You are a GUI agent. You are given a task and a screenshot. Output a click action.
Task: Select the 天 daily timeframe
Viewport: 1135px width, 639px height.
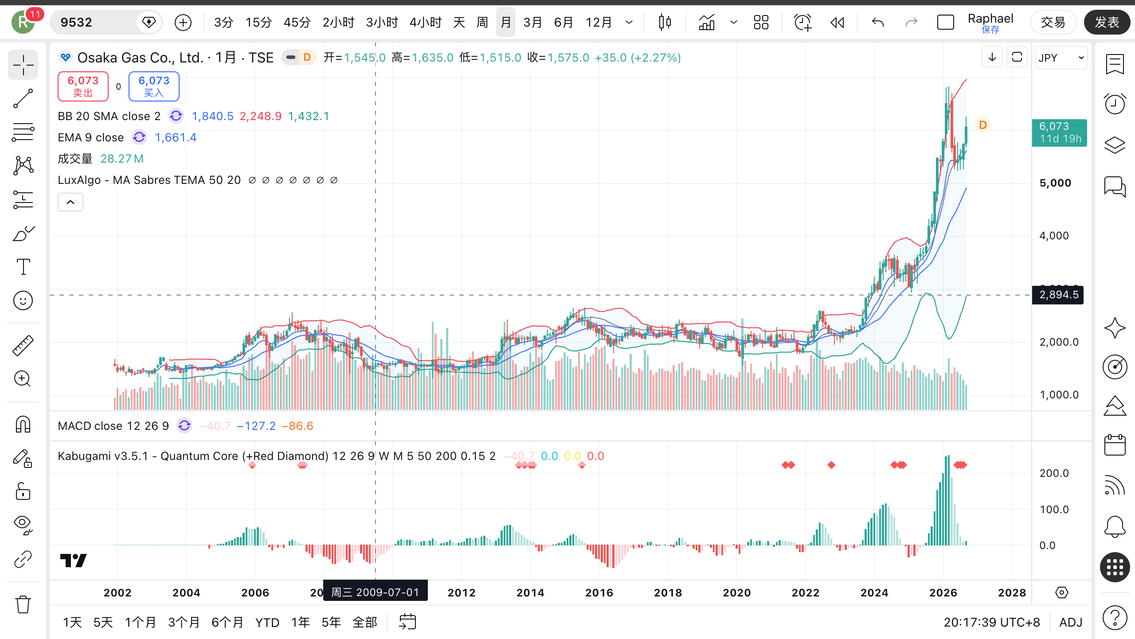(x=459, y=22)
